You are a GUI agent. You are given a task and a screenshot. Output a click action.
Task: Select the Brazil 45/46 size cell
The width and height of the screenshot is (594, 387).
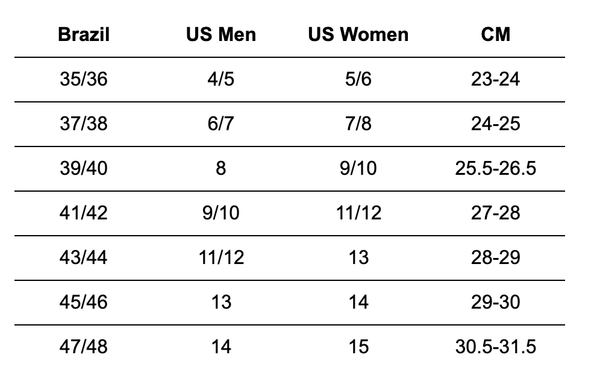84,302
